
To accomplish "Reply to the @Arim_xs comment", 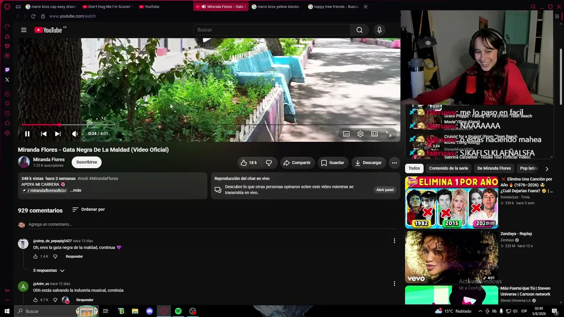I will [x=85, y=300].
